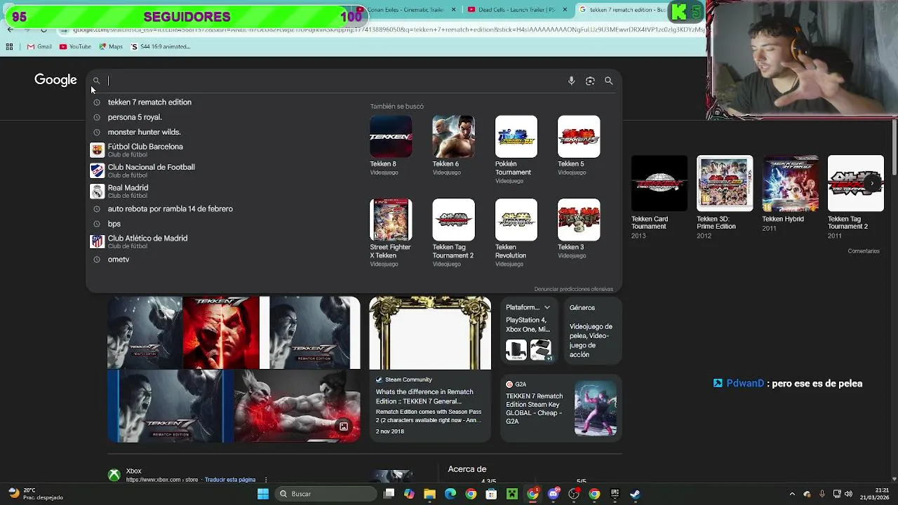Viewport: 898px width, 505px height.
Task: Select the 'bps' search suggestion
Action: [114, 224]
